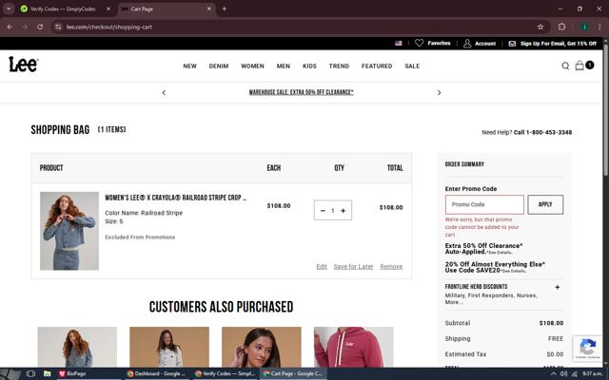The image size is (609, 380).
Task: Open the tab search dropdown arrow
Action: (9, 9)
